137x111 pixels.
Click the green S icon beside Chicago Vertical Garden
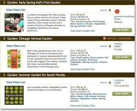click(4, 39)
